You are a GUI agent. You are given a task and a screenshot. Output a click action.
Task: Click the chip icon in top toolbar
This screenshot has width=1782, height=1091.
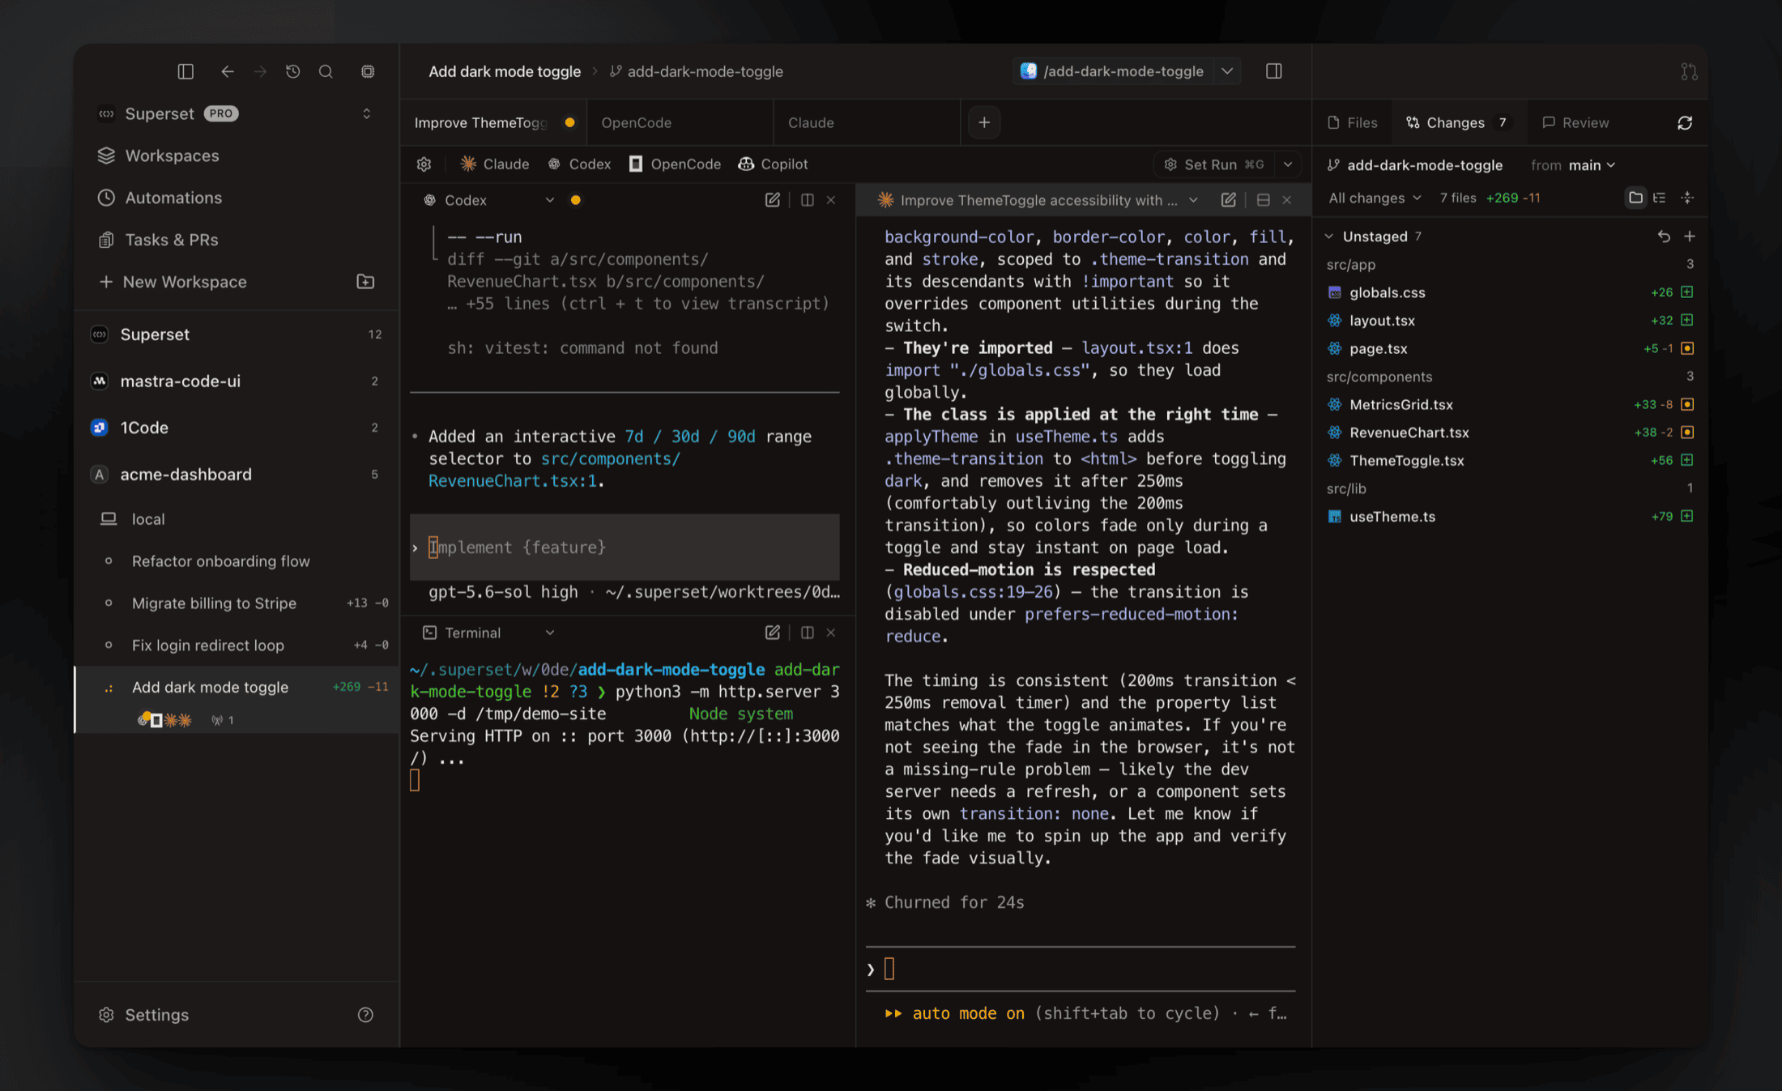pyautogui.click(x=368, y=71)
